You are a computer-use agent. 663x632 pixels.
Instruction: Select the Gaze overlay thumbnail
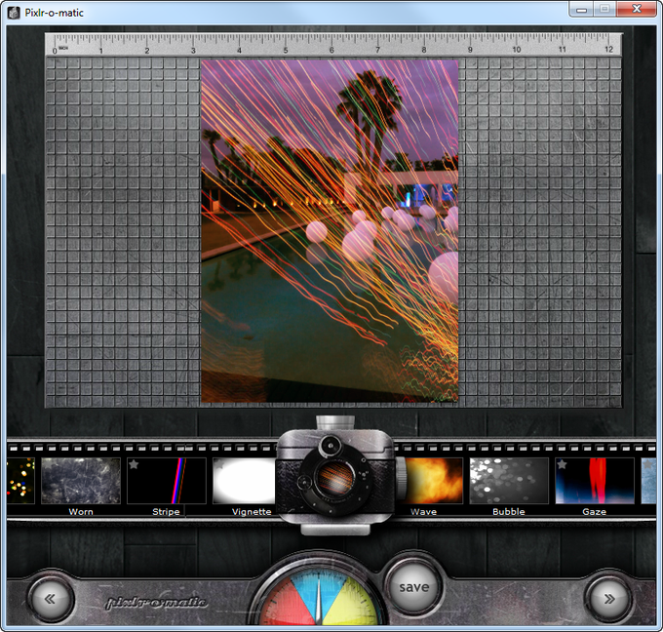(595, 481)
